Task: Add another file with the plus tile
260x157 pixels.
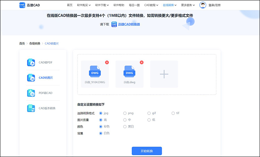Action: (164, 74)
